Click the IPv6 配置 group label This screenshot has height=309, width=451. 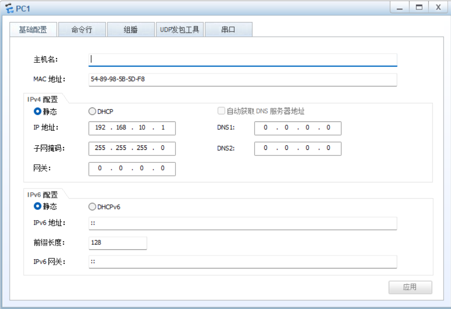[42, 195]
